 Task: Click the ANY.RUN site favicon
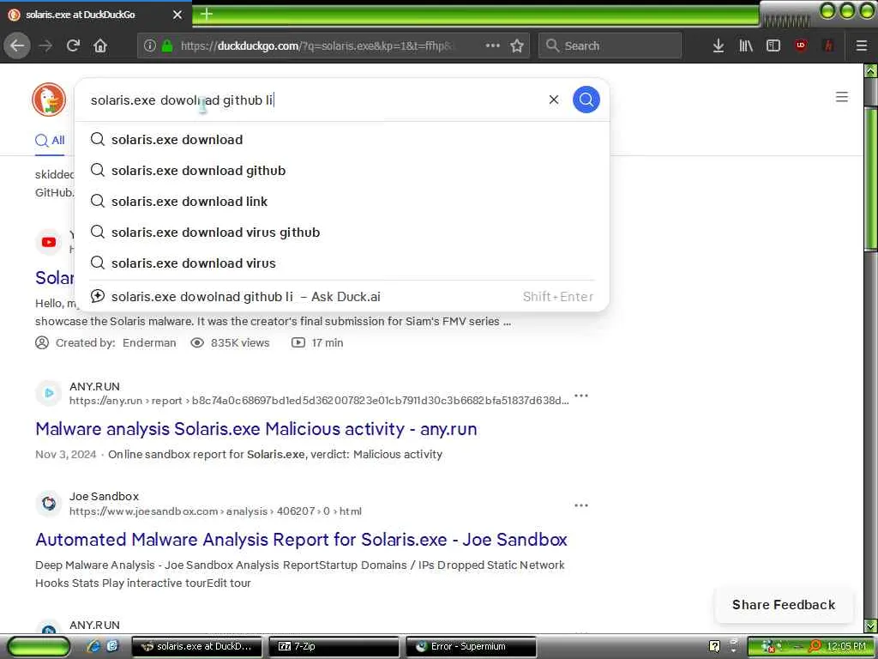[49, 393]
